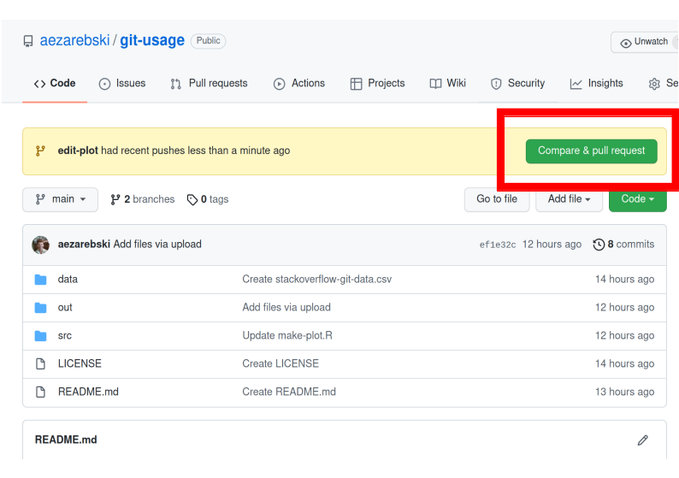679x478 pixels.
Task: Click the Unwatch button
Action: click(x=644, y=42)
